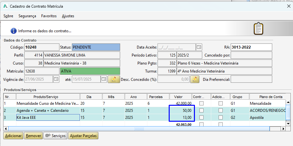Viewport: 293px width, 146px height.
Task: Click the horizontal scrollbar thumb
Action: [139, 129]
